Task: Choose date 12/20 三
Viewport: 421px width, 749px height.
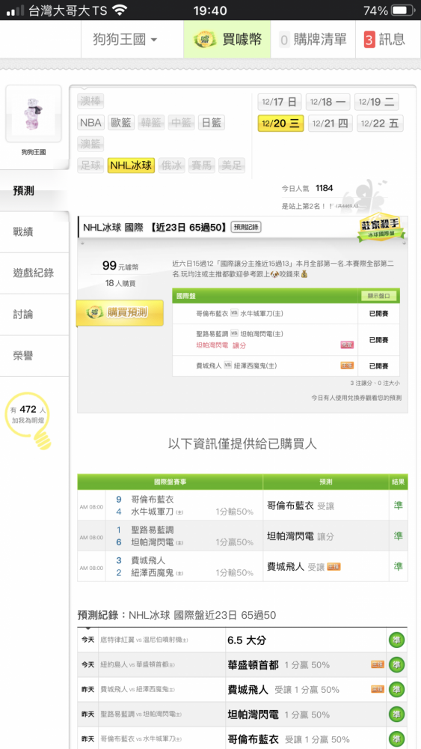Action: tap(281, 124)
